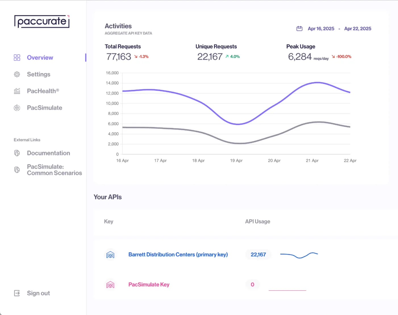This screenshot has height=315, width=398.
Task: Click the API Usage column header
Action: pos(258,221)
